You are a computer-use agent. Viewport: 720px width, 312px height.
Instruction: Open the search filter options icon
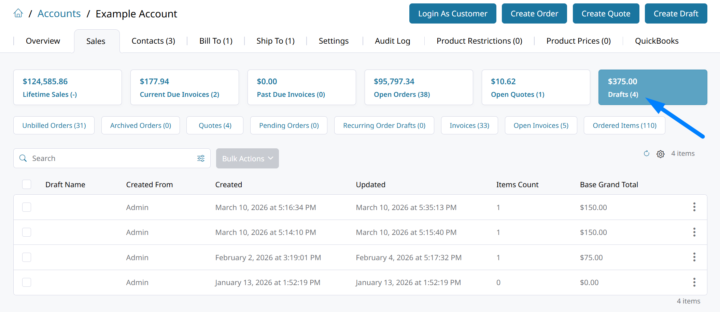pyautogui.click(x=201, y=158)
